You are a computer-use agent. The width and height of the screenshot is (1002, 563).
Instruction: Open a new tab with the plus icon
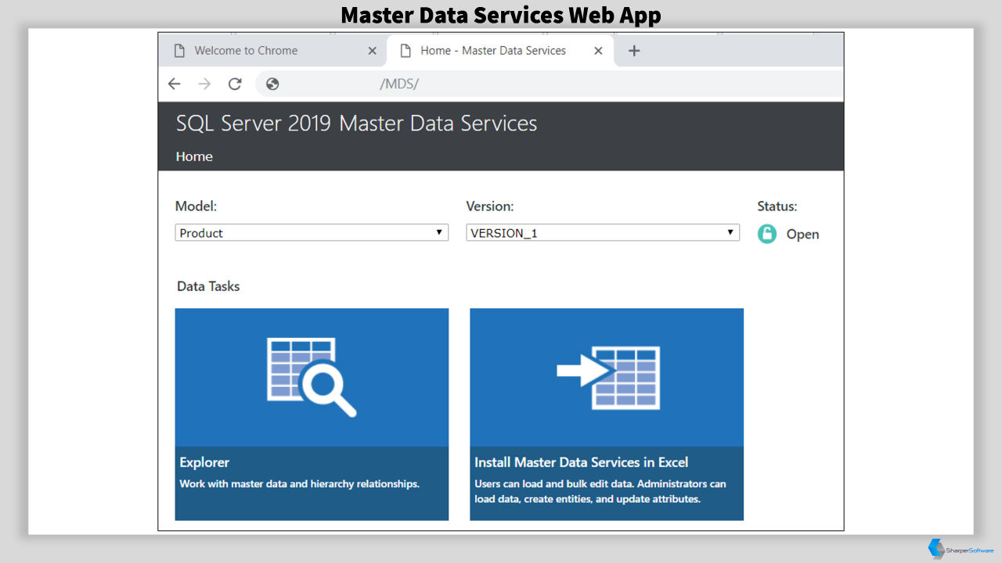tap(634, 51)
